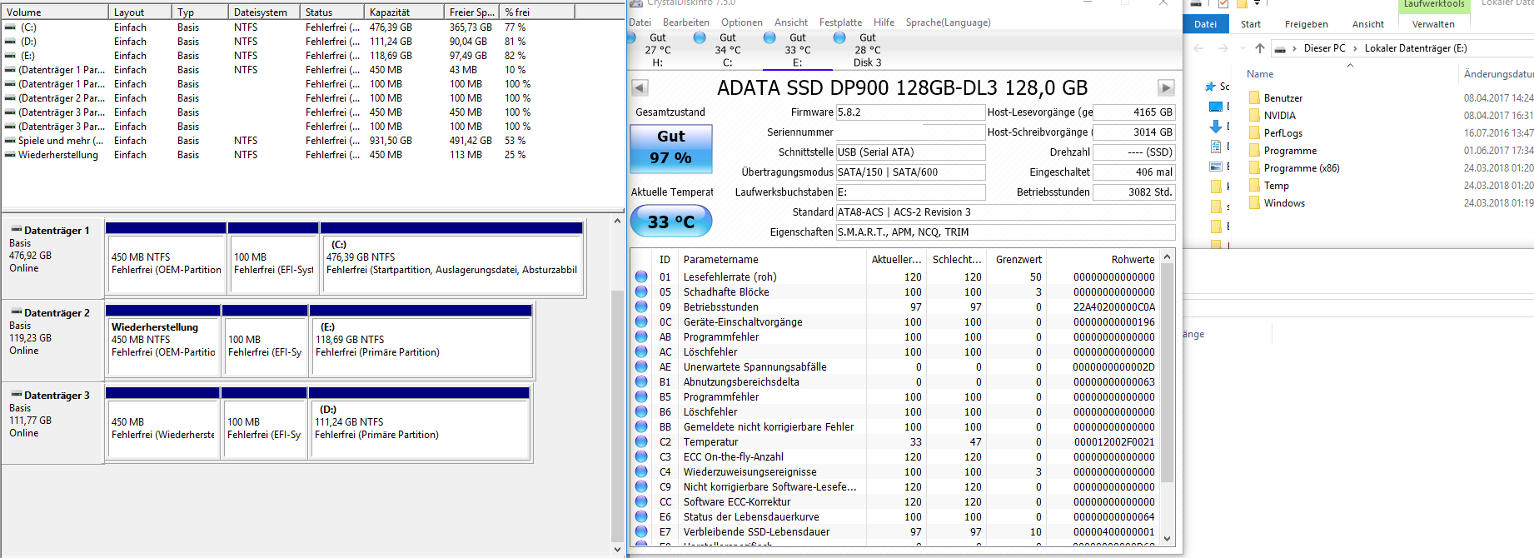Click the status icon for Verbleibende SSD-Lebensdauer
1534x558 pixels.
point(641,531)
